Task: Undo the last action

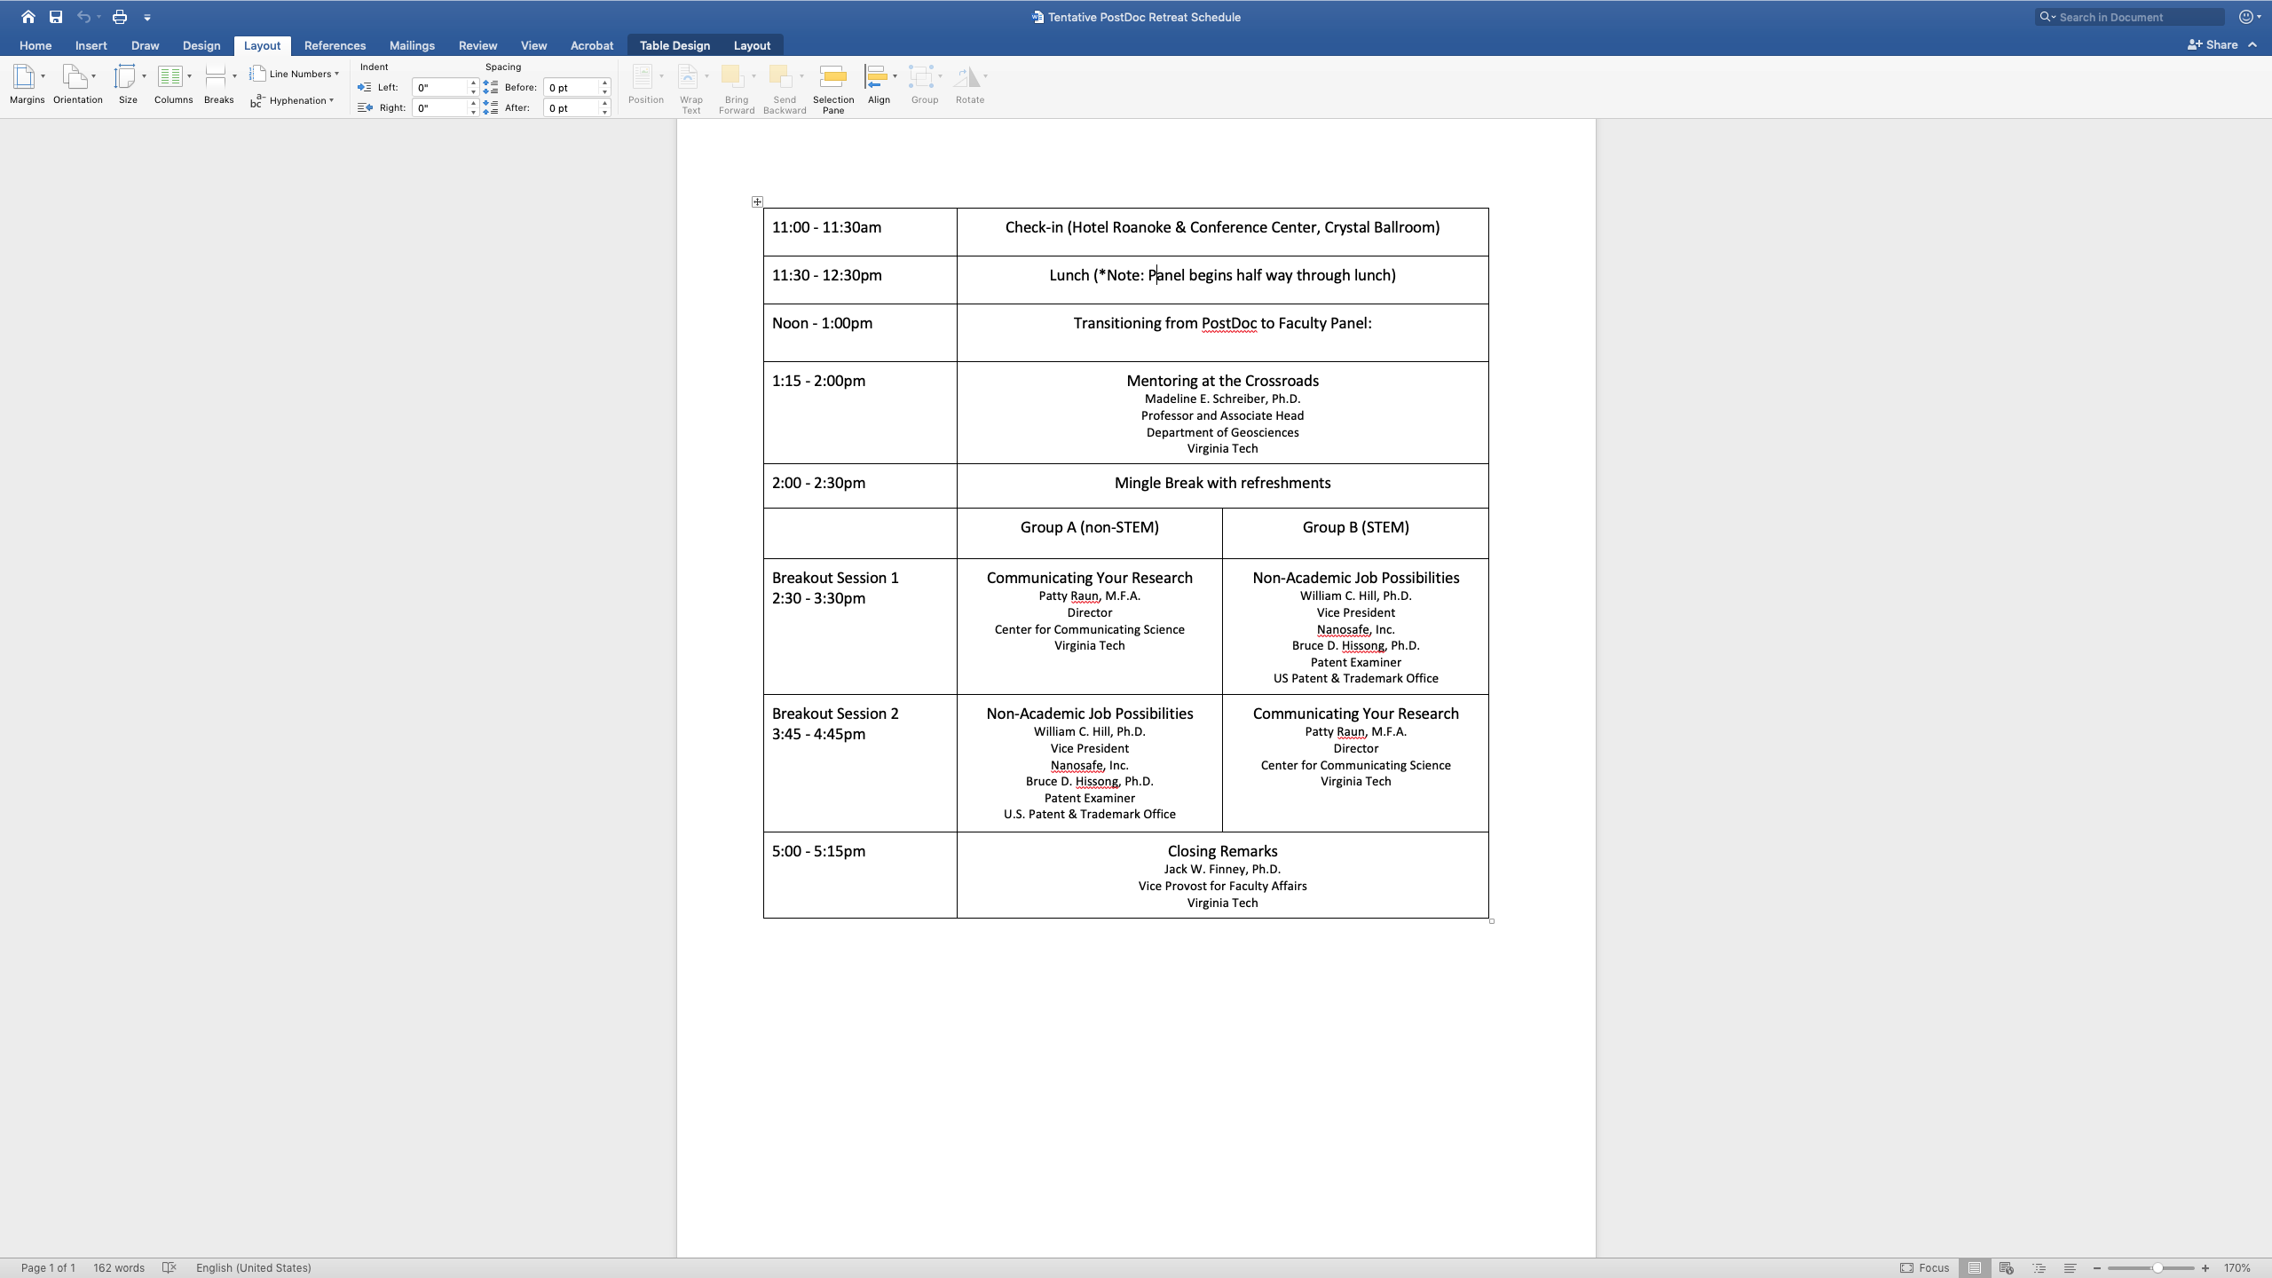Action: [x=83, y=17]
